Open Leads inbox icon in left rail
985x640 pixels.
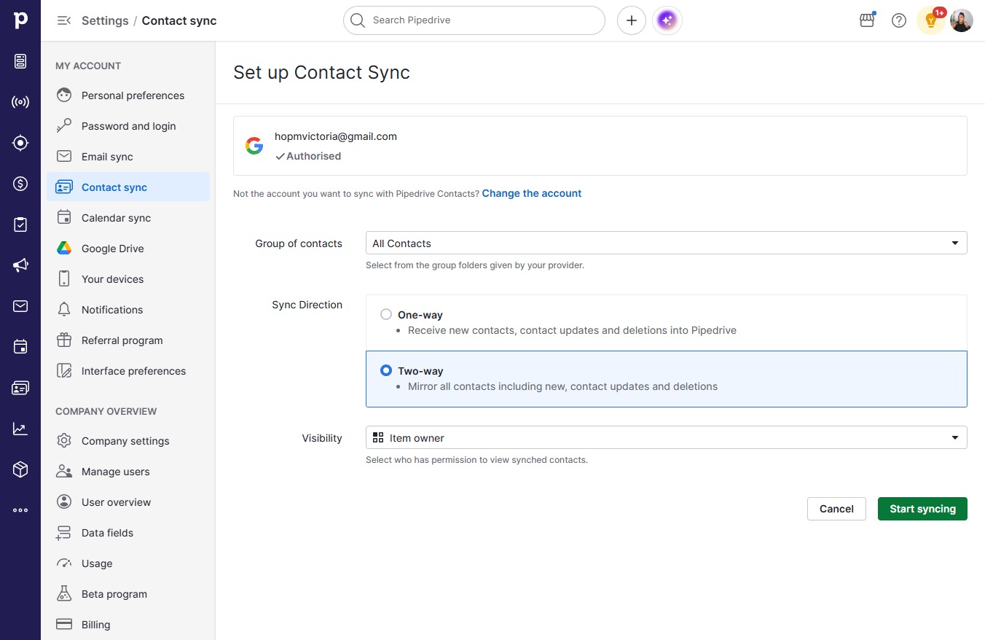click(20, 61)
